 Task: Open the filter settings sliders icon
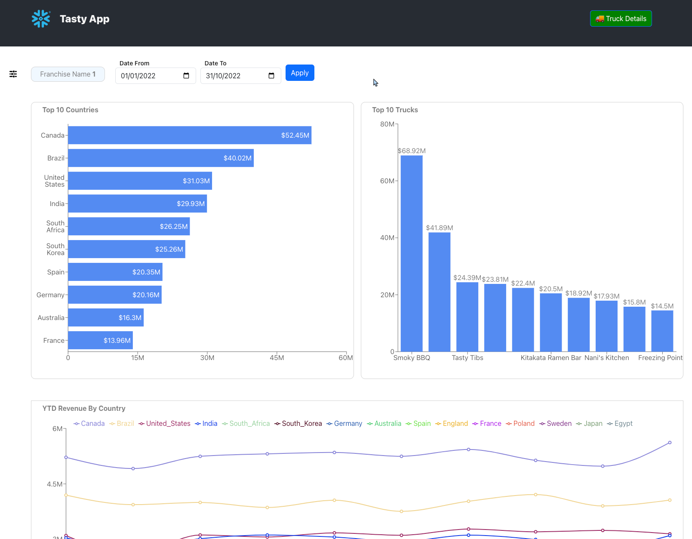click(x=13, y=74)
